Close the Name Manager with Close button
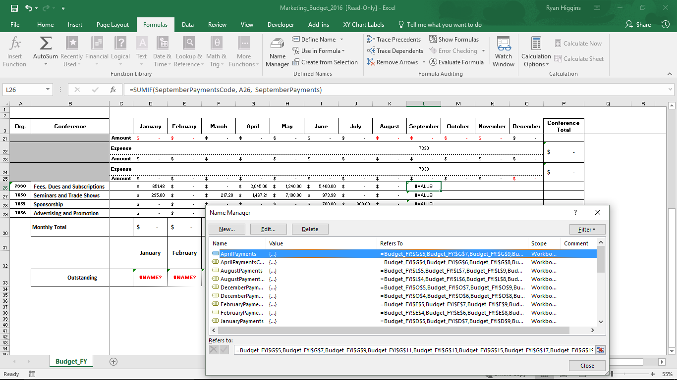 click(x=587, y=366)
